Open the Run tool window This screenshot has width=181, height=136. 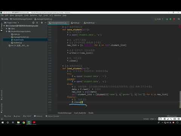tap(17, 116)
